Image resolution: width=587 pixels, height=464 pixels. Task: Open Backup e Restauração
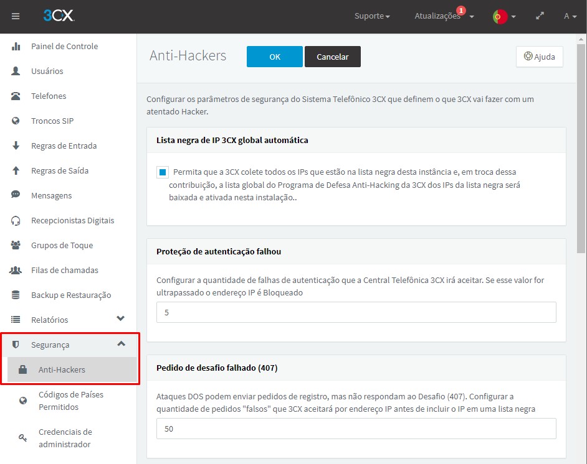coord(71,295)
